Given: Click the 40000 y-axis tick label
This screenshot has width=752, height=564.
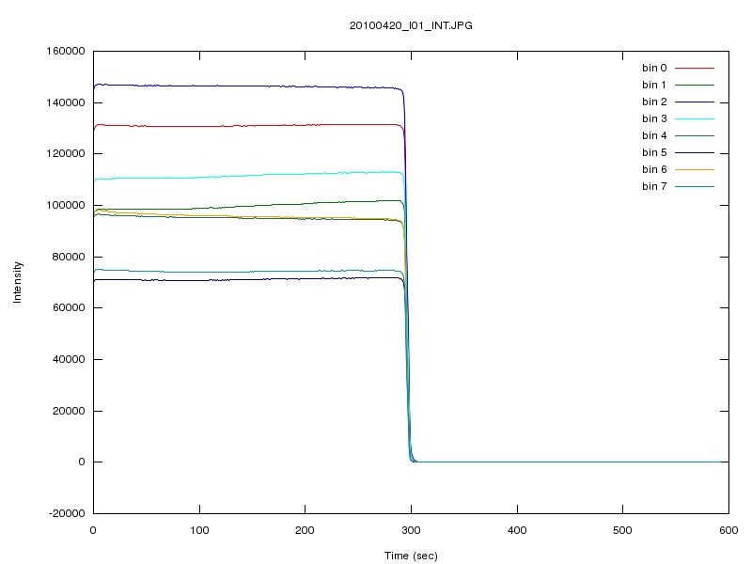Looking at the screenshot, I should pyautogui.click(x=69, y=359).
